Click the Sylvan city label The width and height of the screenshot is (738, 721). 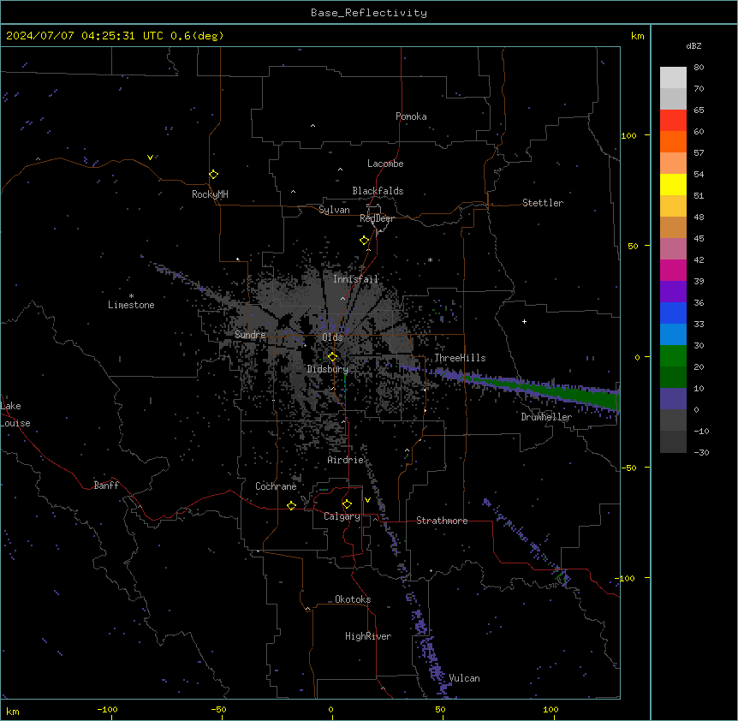[x=334, y=210]
